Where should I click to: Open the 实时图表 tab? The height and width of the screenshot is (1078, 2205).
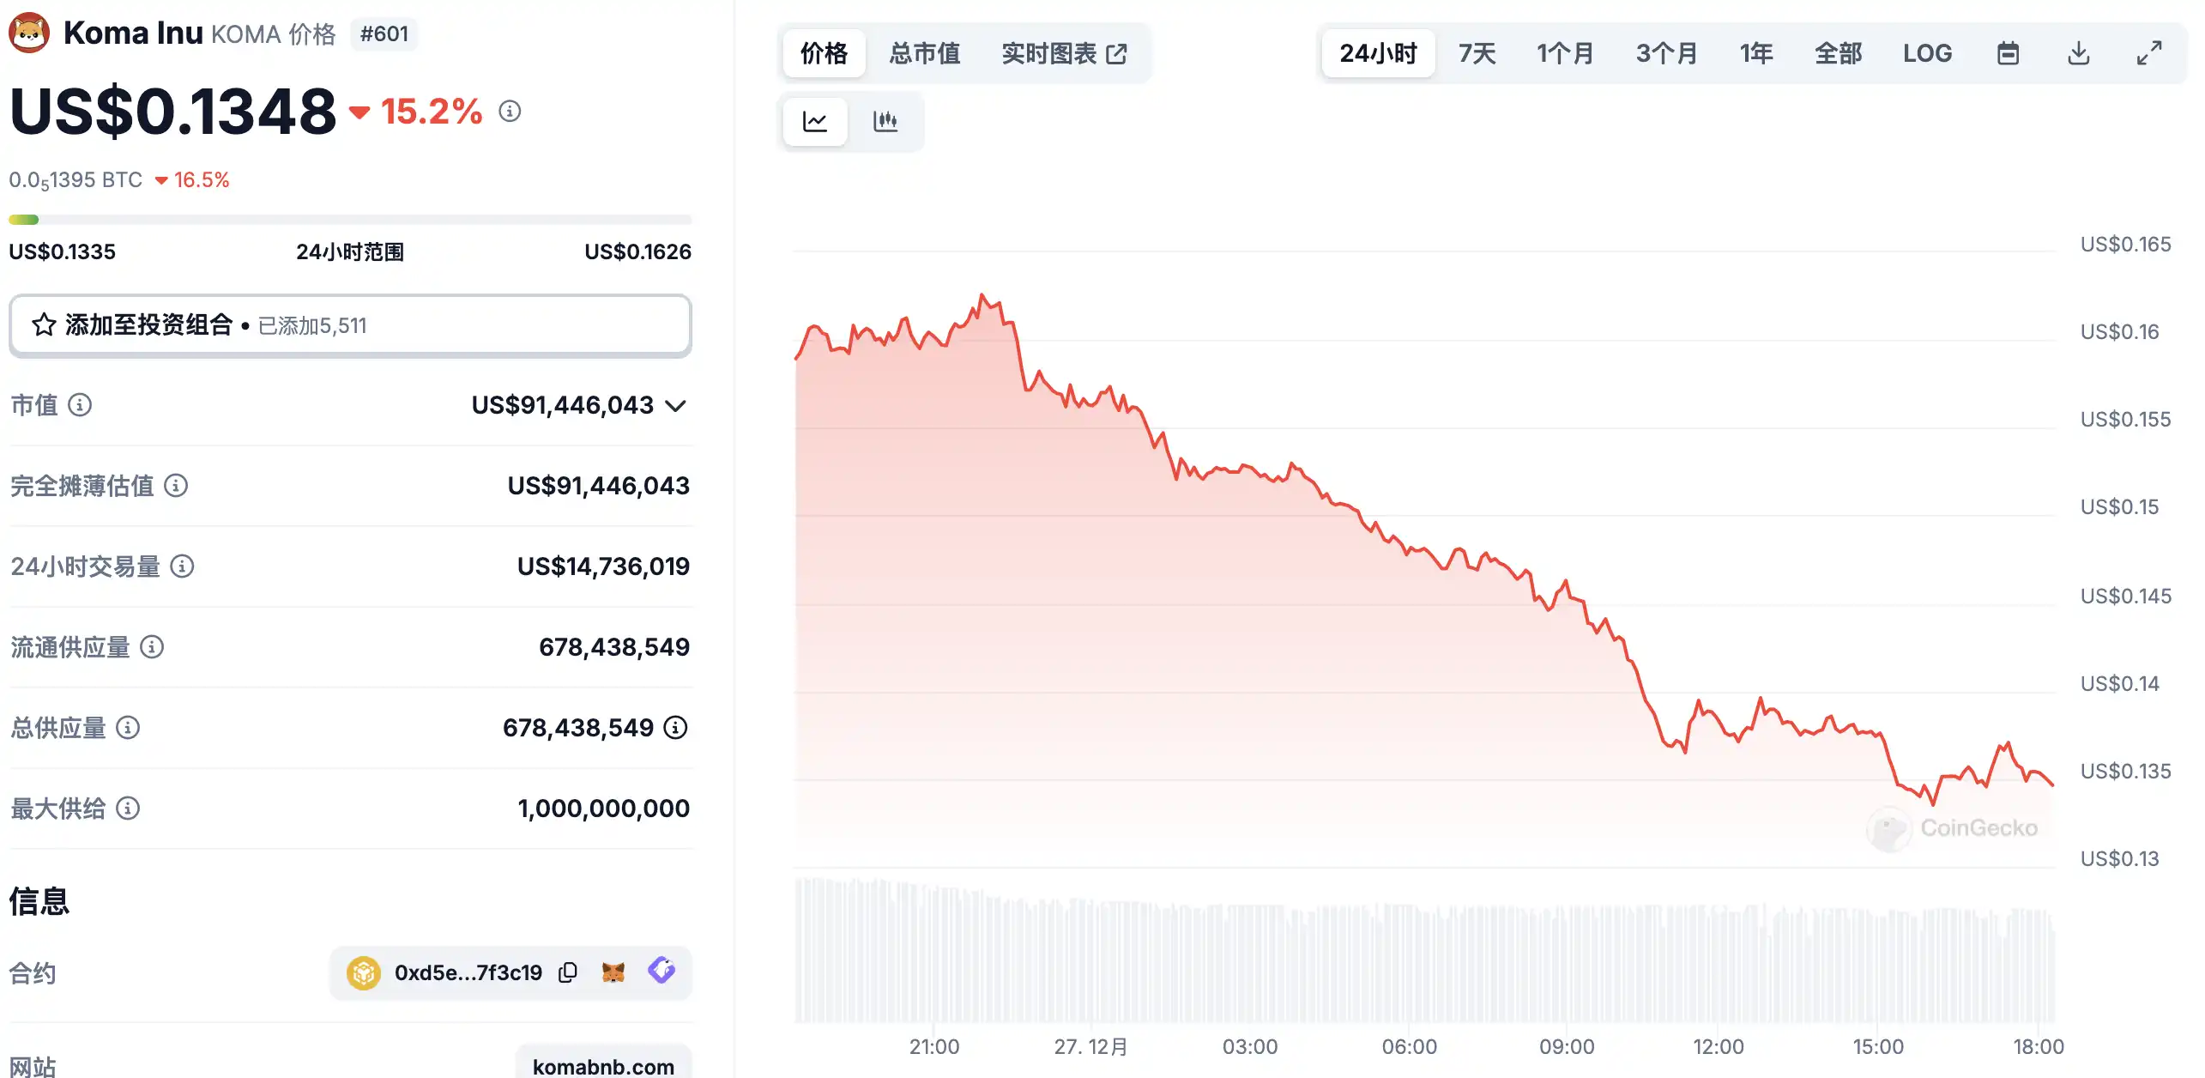coord(1063,54)
